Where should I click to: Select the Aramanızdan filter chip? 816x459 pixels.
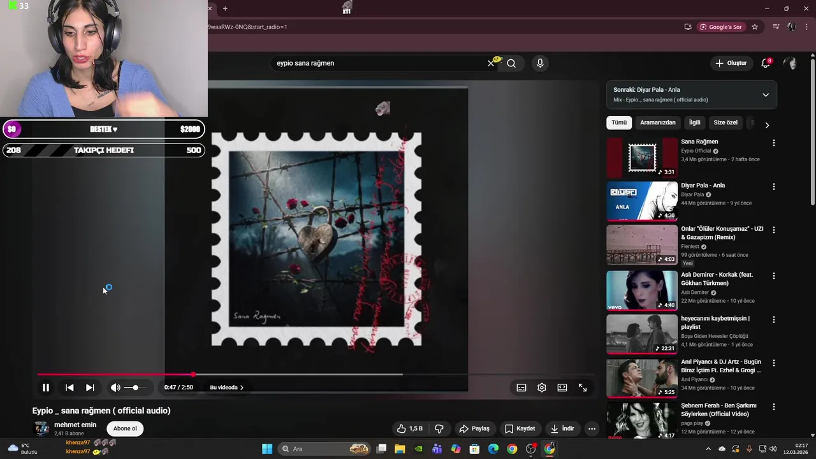(658, 122)
